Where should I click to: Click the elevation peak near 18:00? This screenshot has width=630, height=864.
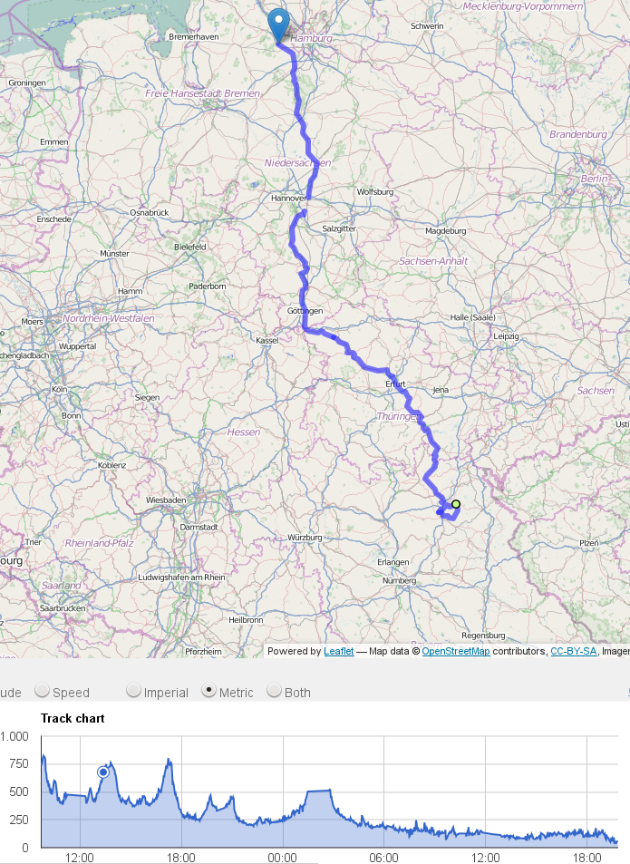click(170, 762)
